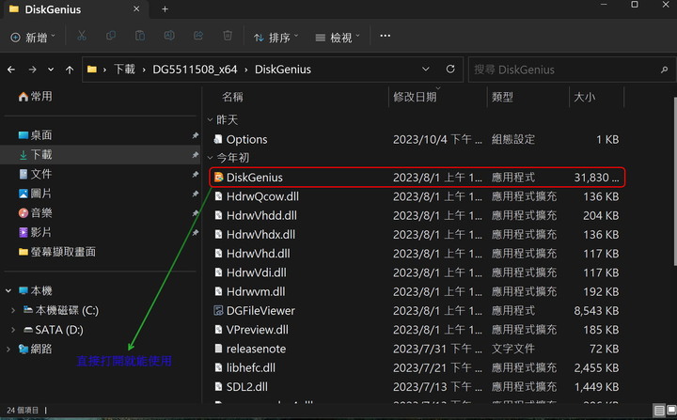Click the DGFileViewer application icon
677x420 pixels.
[x=219, y=310]
